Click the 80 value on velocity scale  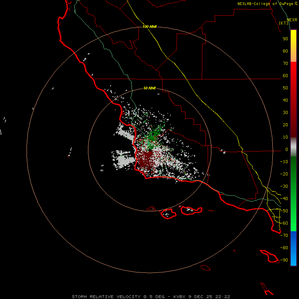coord(285,51)
